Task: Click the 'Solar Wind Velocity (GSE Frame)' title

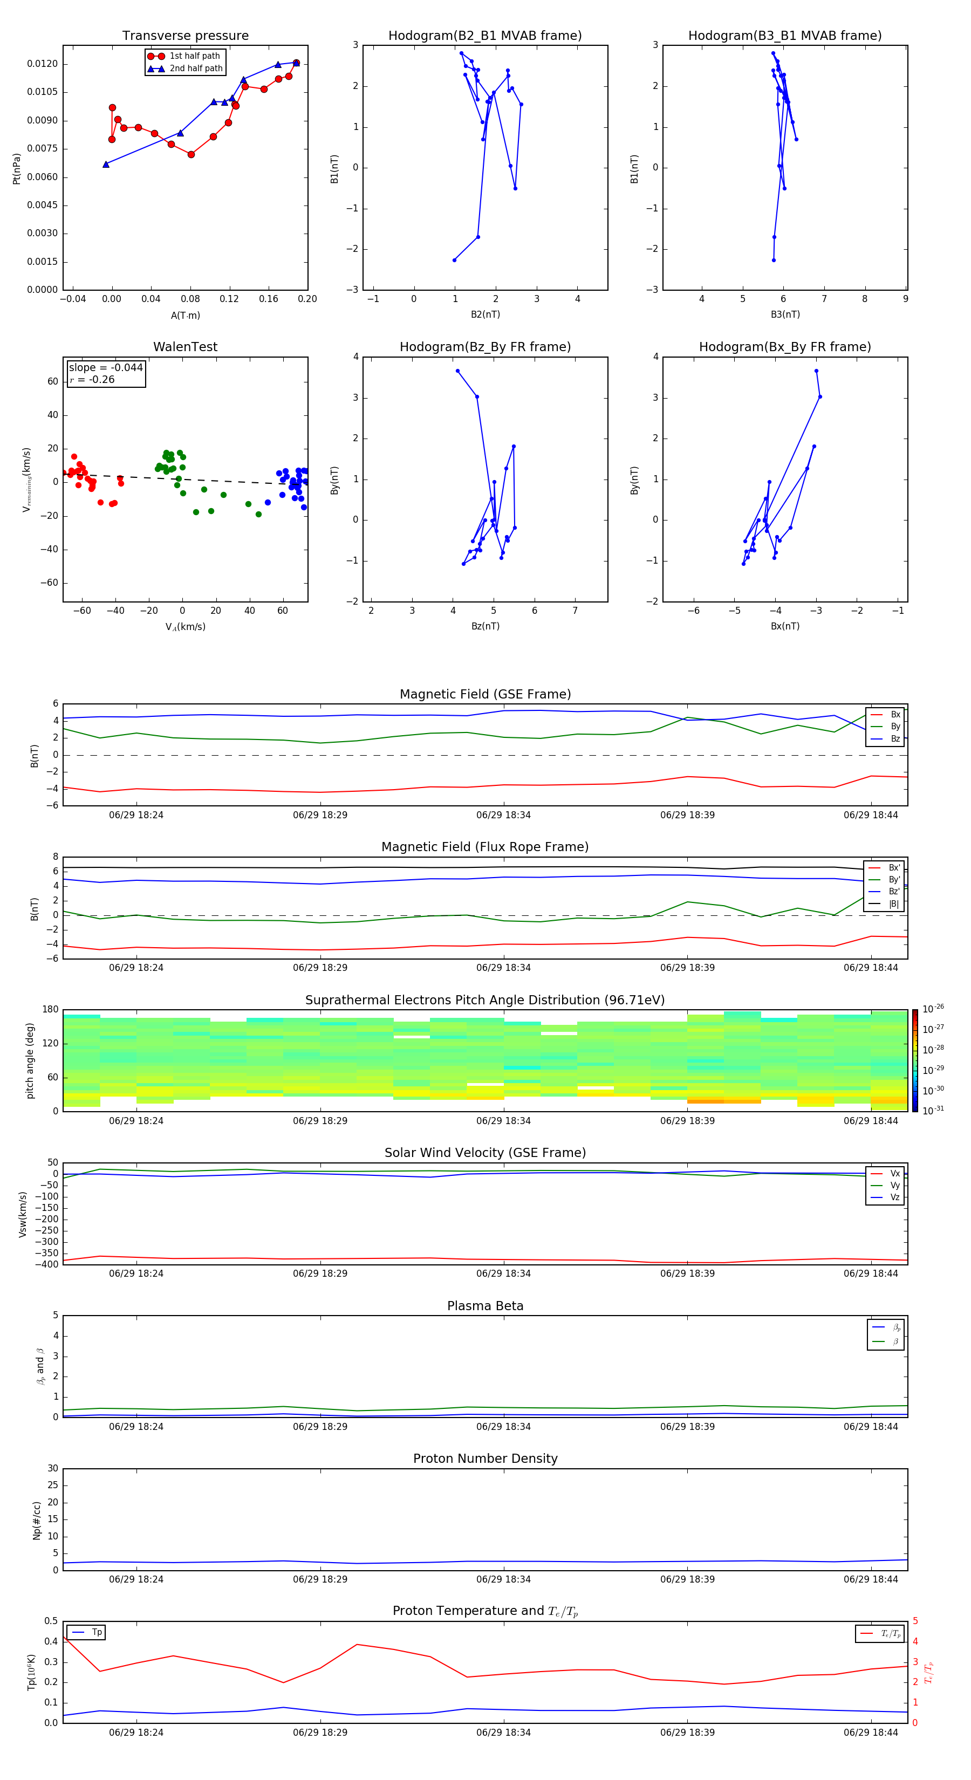Action: click(x=485, y=1153)
